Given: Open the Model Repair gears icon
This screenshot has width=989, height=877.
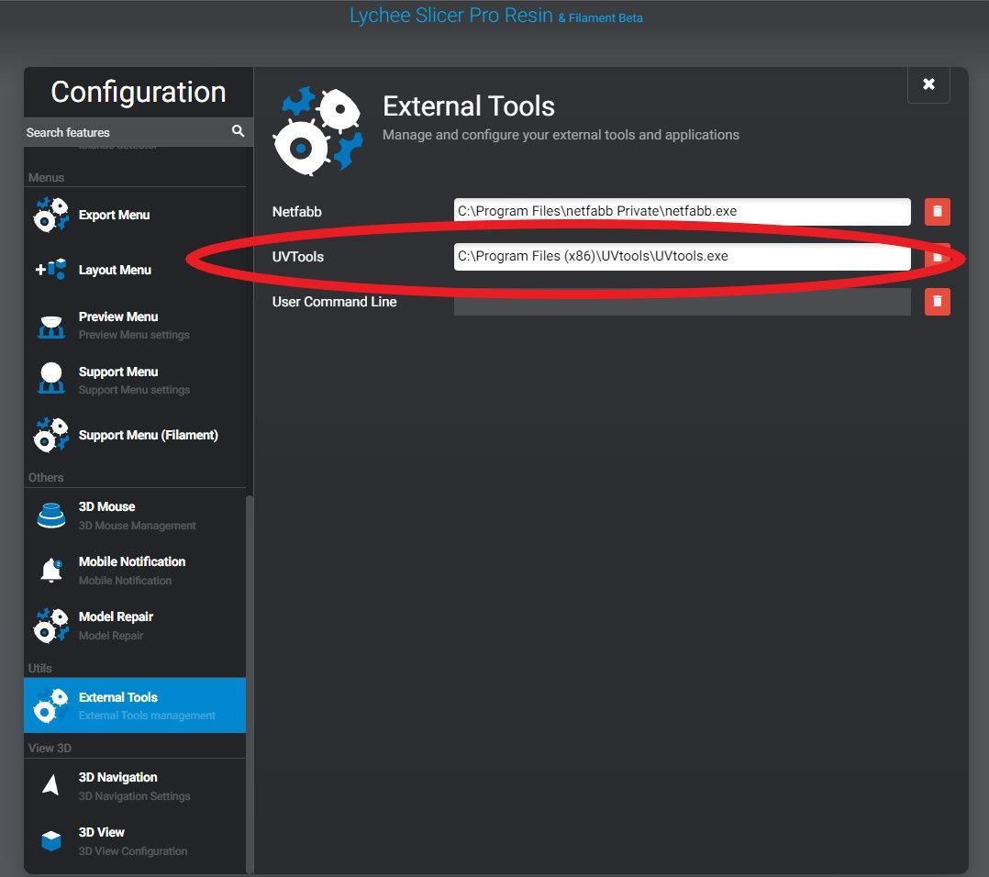Looking at the screenshot, I should (51, 626).
